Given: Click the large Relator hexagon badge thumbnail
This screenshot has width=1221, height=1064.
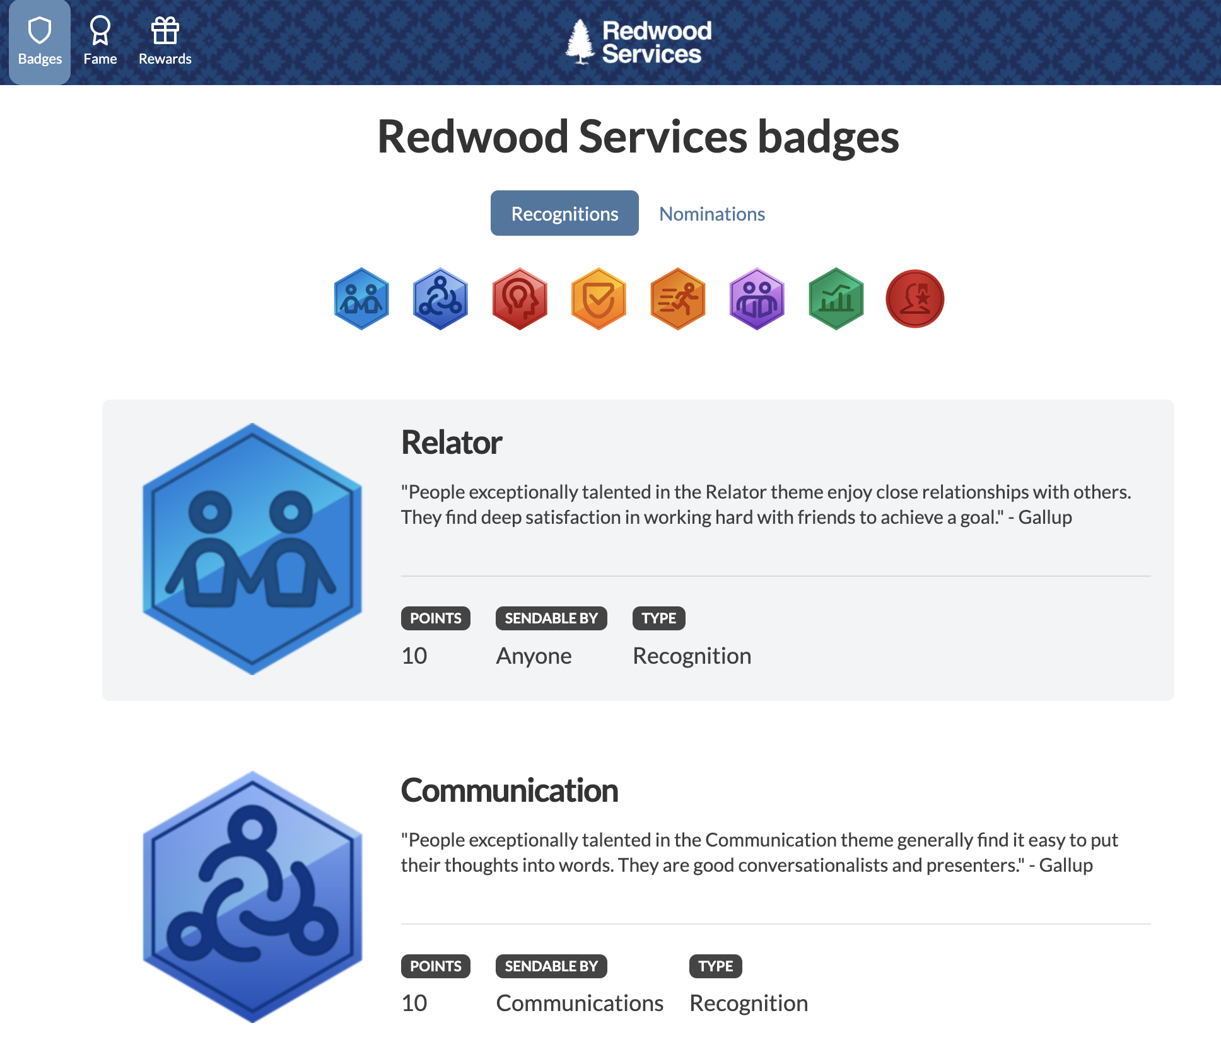Looking at the screenshot, I should [251, 546].
